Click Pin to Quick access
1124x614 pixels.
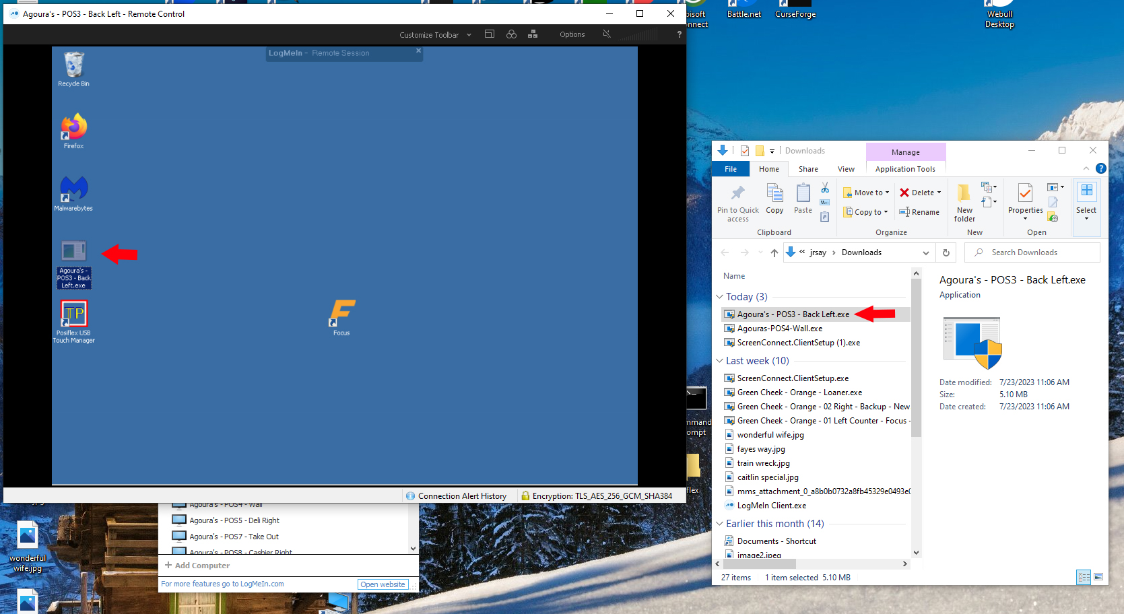(738, 203)
